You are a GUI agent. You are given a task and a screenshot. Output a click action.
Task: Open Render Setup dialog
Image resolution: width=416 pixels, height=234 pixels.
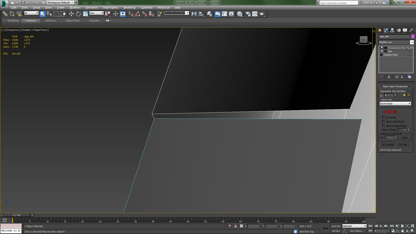248,14
